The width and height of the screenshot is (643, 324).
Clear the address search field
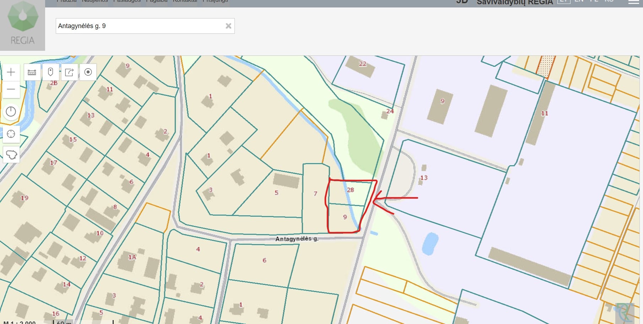[228, 26]
